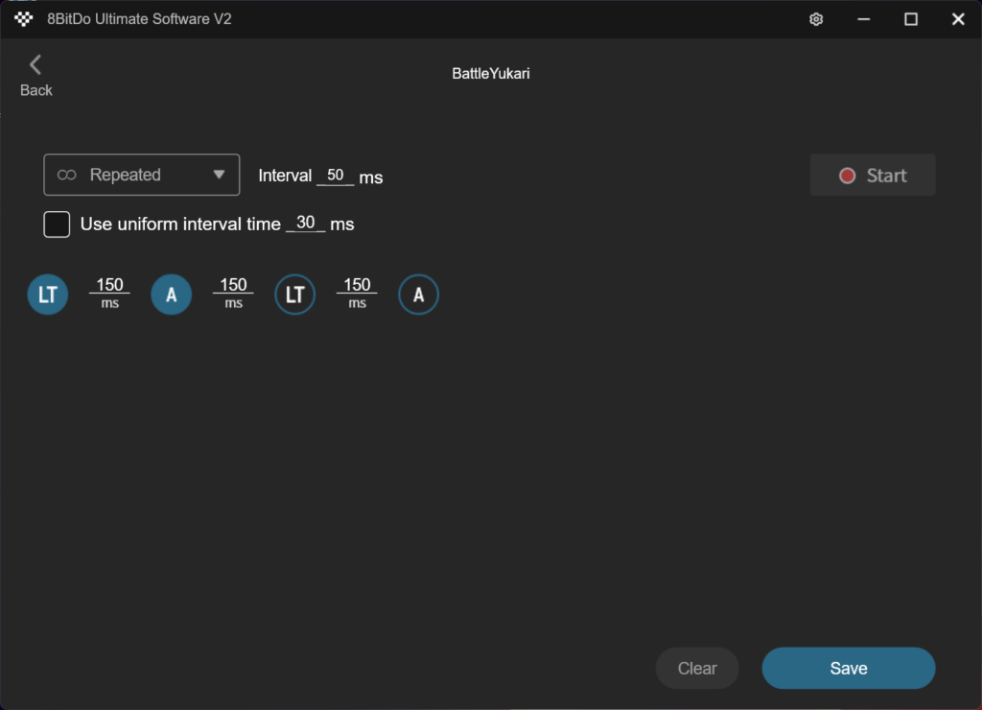Open the Repeated mode dropdown
This screenshot has width=982, height=710.
[x=142, y=175]
